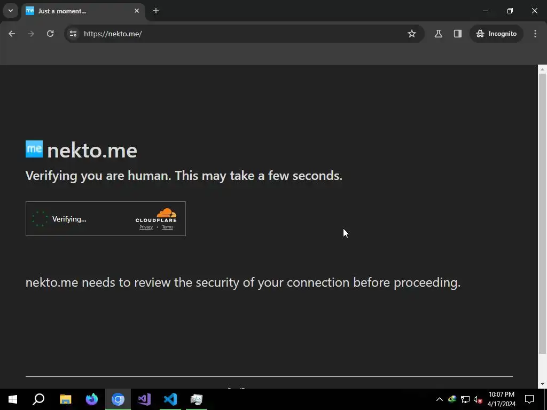The width and height of the screenshot is (547, 410).
Task: Open Chrome three-dot menu
Action: click(x=535, y=34)
